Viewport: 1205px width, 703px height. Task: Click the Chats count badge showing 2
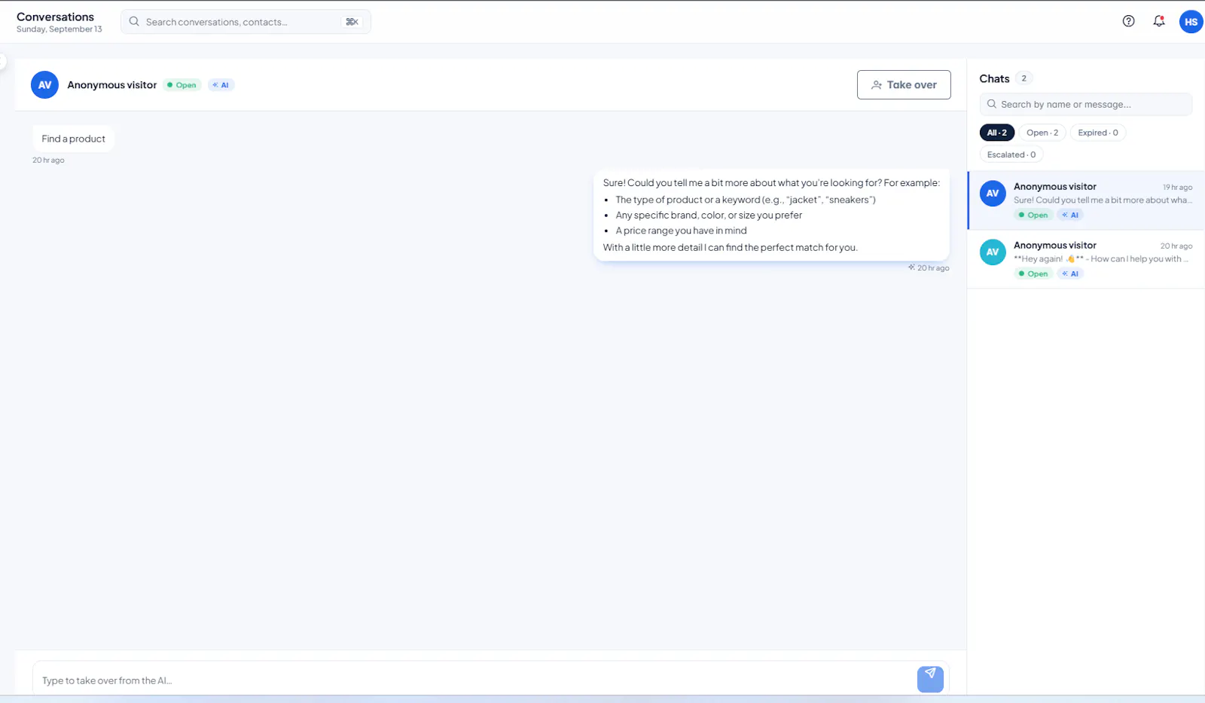(1023, 78)
